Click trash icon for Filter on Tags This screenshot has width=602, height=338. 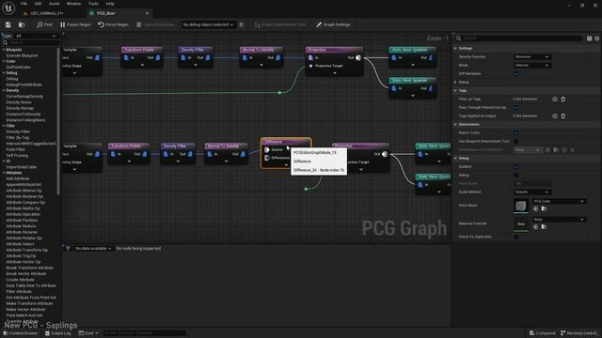click(x=563, y=99)
